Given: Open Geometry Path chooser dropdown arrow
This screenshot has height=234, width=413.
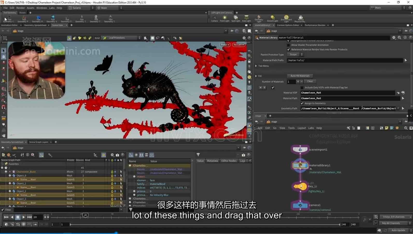Looking at the screenshot, I should (x=398, y=109).
